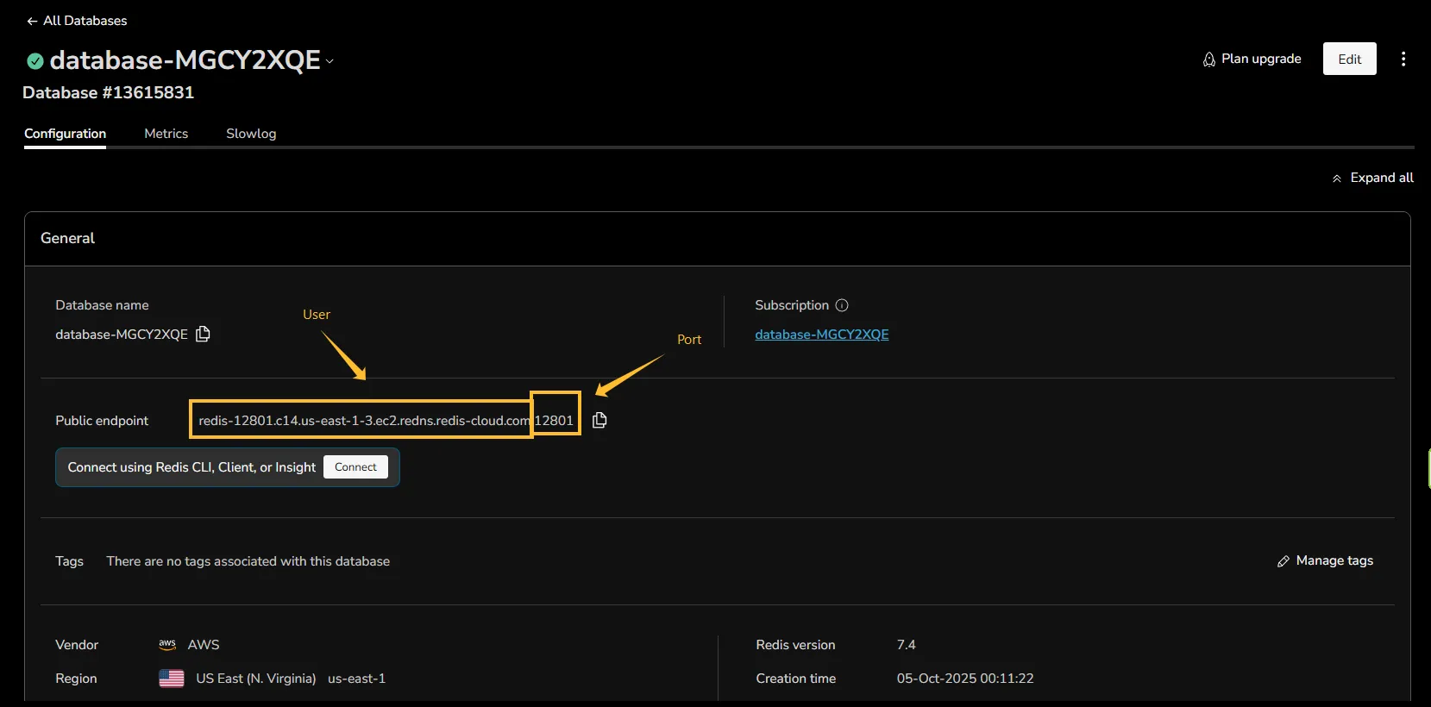Select the Configuration tab

point(65,134)
